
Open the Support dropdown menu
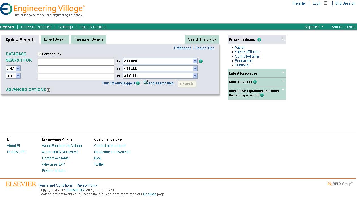(x=314, y=27)
